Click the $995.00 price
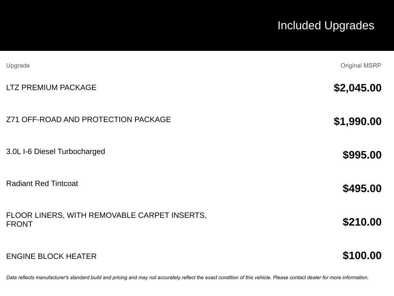The image size is (394, 296). 362,155
